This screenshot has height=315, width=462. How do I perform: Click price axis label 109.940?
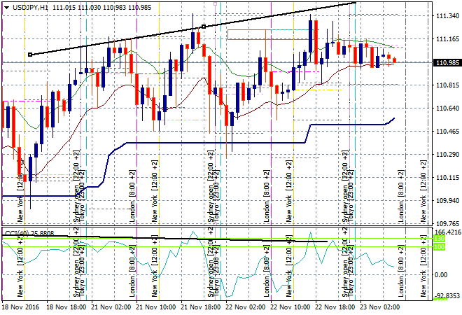point(447,200)
